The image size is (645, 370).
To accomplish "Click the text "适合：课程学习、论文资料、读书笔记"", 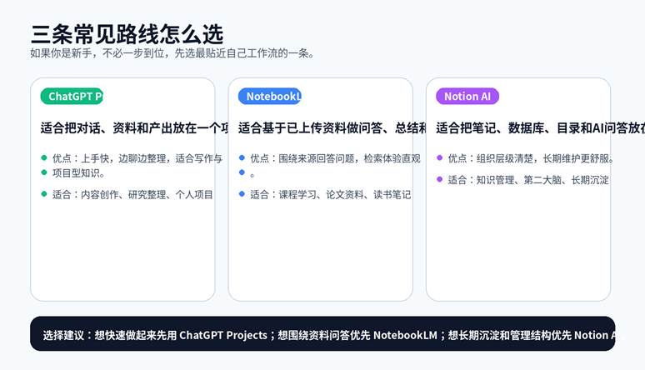I will click(330, 194).
